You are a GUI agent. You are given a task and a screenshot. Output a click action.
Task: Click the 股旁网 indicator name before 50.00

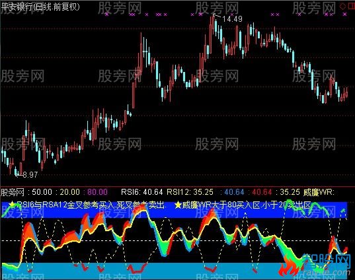(13, 192)
